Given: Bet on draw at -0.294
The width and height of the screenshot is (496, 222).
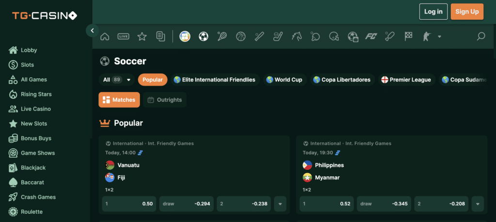Looking at the screenshot, I should [186, 204].
